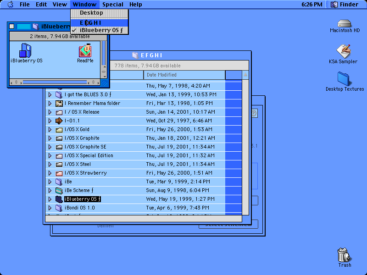
Task: Expand the iBe Scheme ƒ folder
Action: (50, 190)
